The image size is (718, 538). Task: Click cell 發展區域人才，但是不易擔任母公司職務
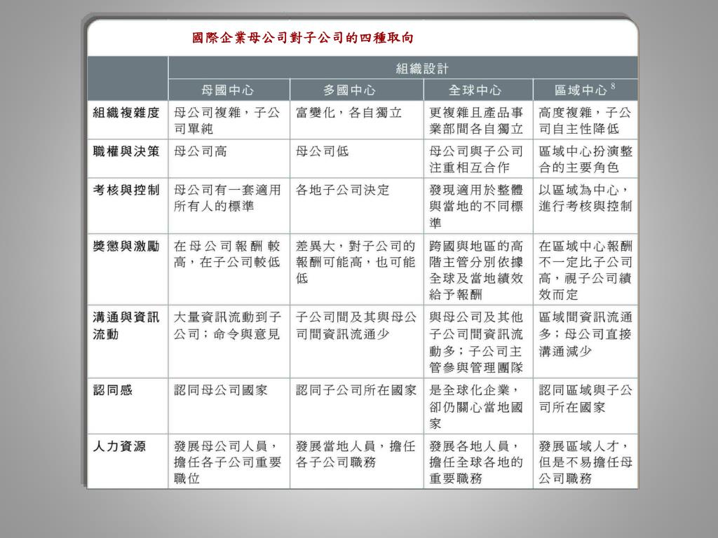click(585, 462)
